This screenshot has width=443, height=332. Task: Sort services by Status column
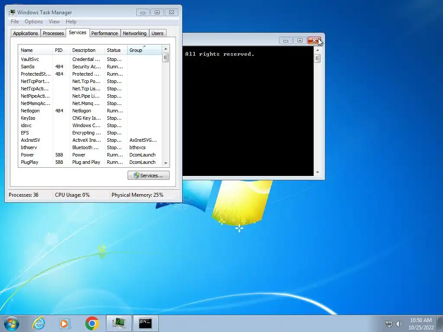point(116,50)
